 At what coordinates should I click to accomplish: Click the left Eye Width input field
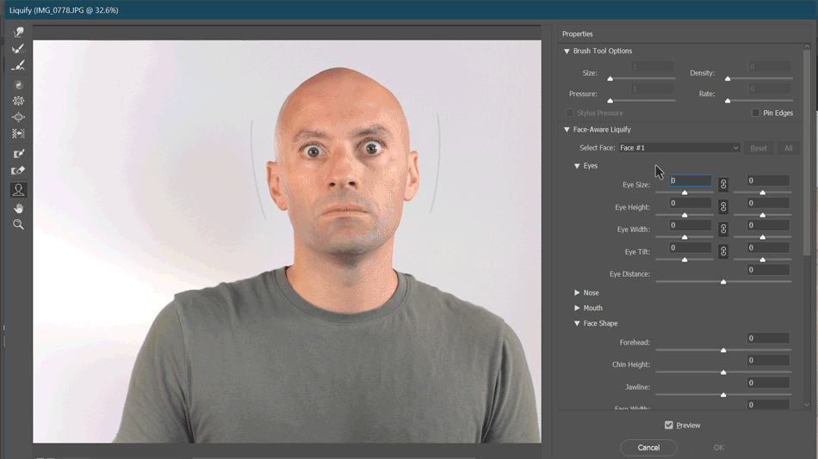[x=691, y=225]
